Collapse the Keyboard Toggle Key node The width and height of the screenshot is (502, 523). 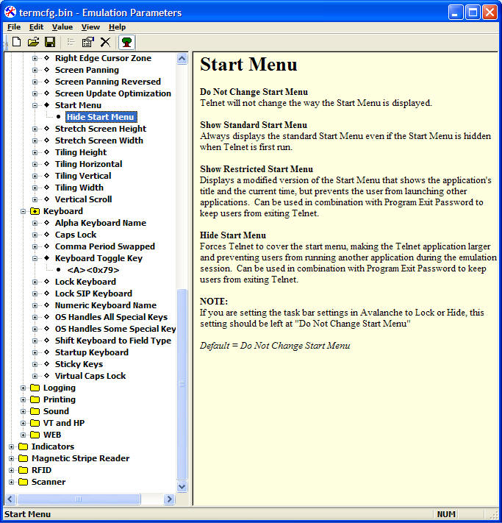click(x=35, y=258)
